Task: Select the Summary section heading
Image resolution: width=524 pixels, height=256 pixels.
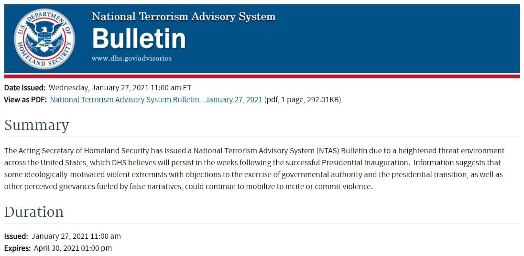Action: pos(37,125)
